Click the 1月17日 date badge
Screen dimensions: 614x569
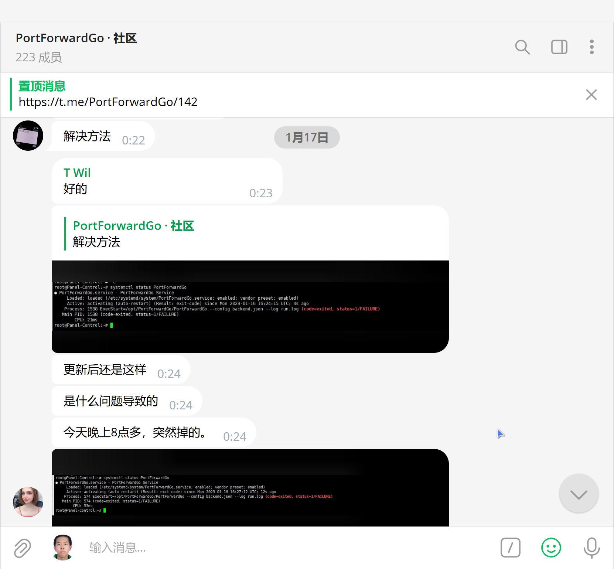click(307, 137)
